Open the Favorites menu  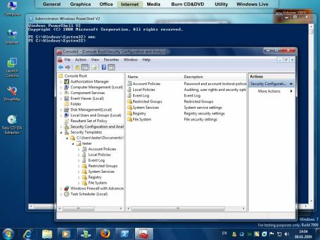coord(111,60)
